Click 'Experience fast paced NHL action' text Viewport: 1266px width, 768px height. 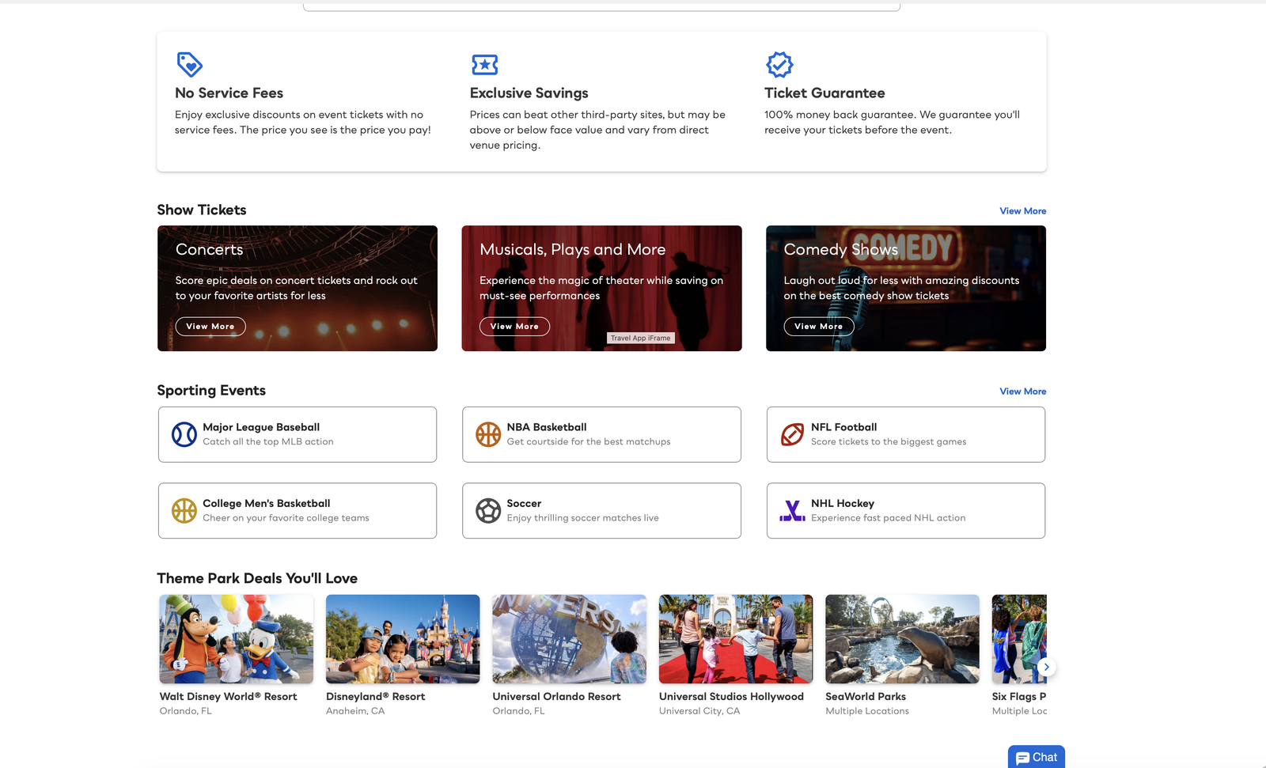[889, 518]
